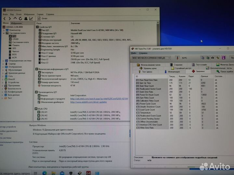Open Память tree item

click(x=14, y=45)
